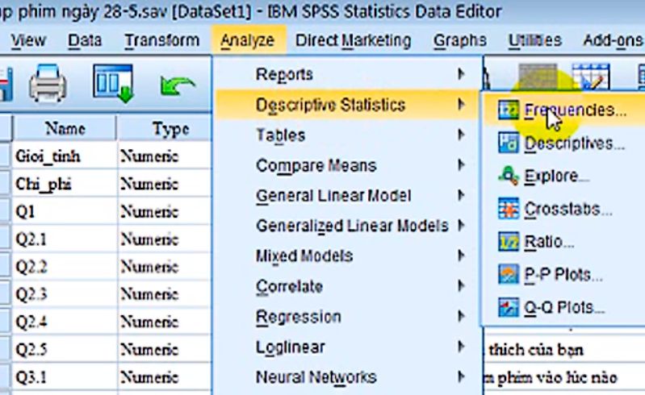Screen dimensions: 645x395
Task: Open the Transform menu
Action: (x=161, y=40)
